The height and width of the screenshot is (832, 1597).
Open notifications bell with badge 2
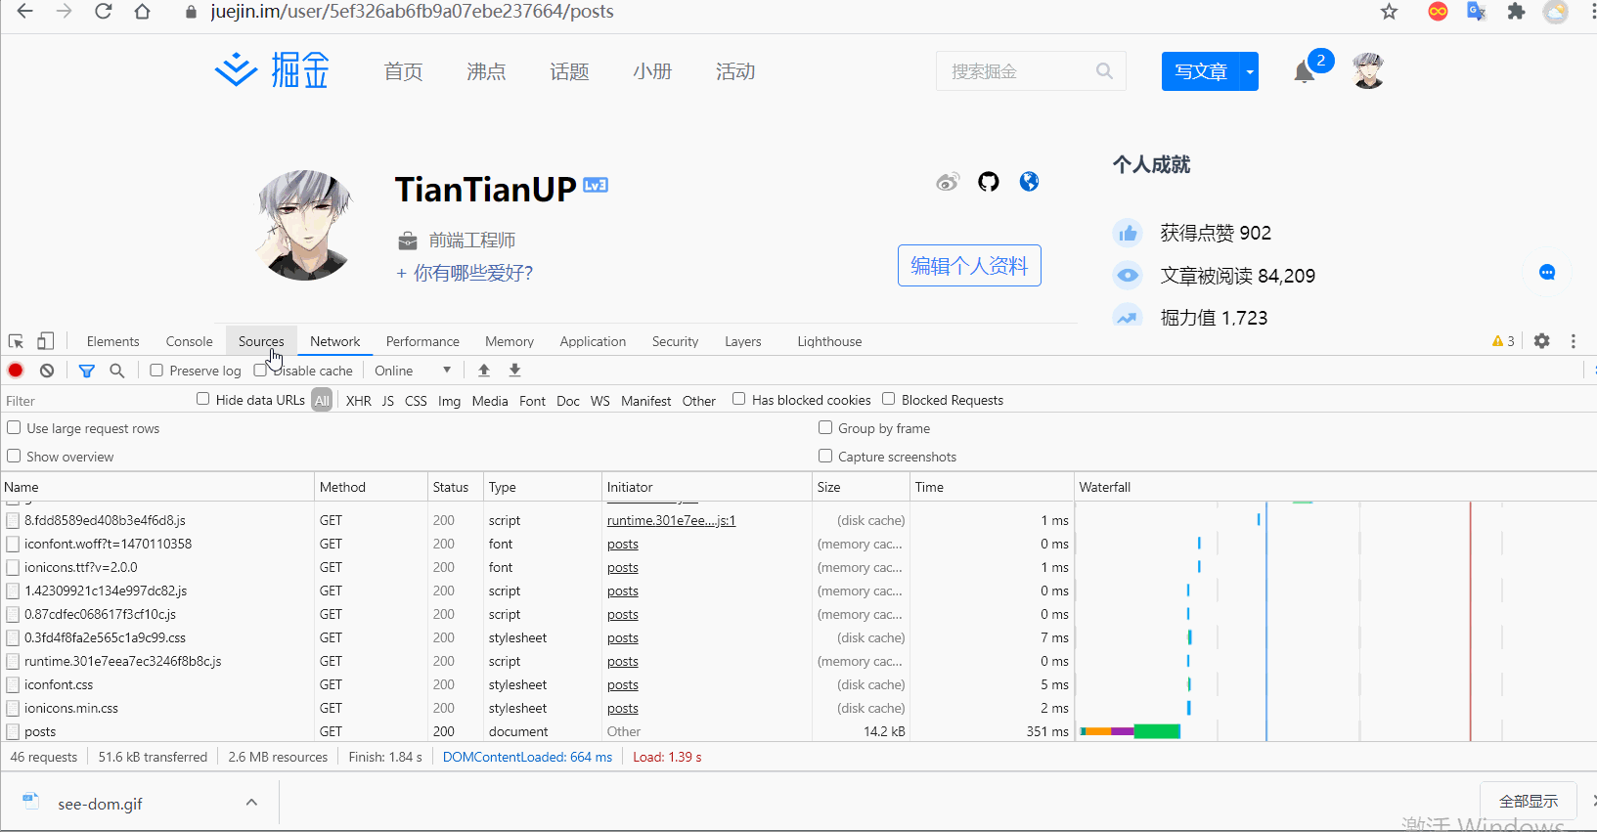coord(1305,71)
